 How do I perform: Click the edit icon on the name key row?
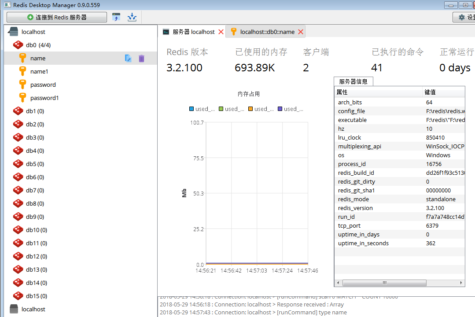pyautogui.click(x=128, y=58)
